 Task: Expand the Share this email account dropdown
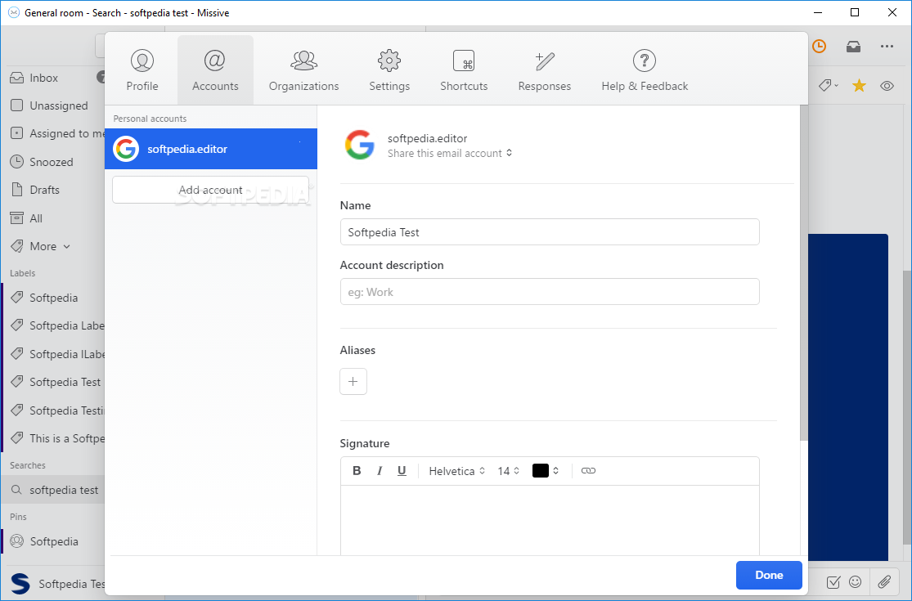click(450, 154)
